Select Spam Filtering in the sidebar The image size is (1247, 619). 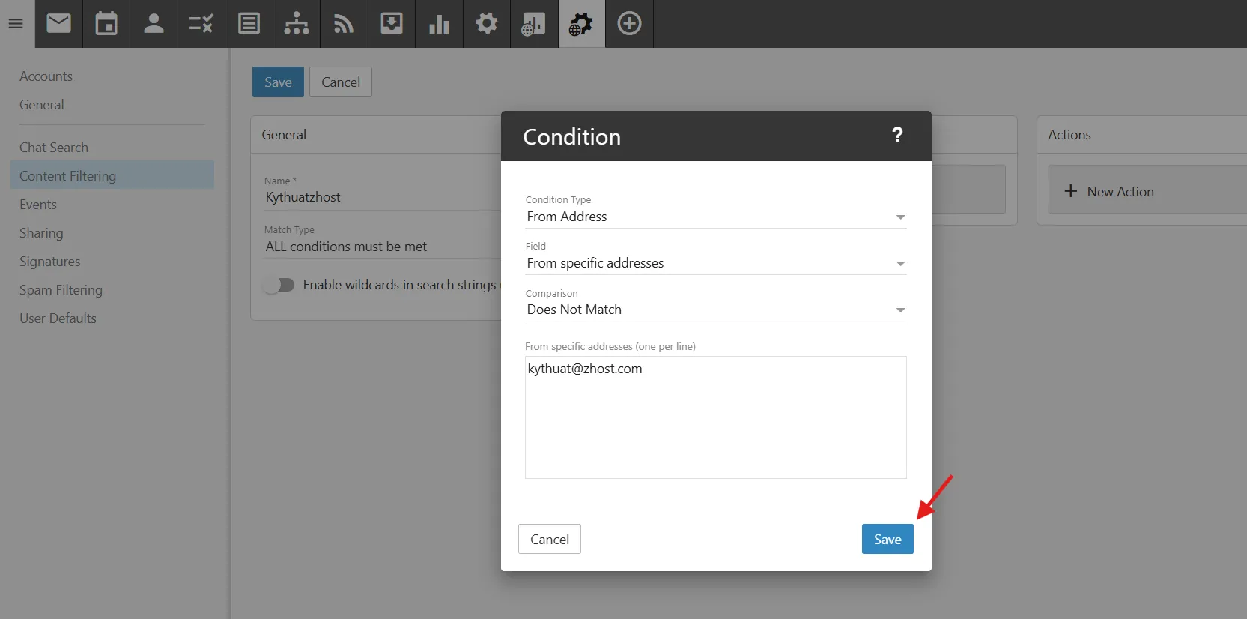click(61, 290)
